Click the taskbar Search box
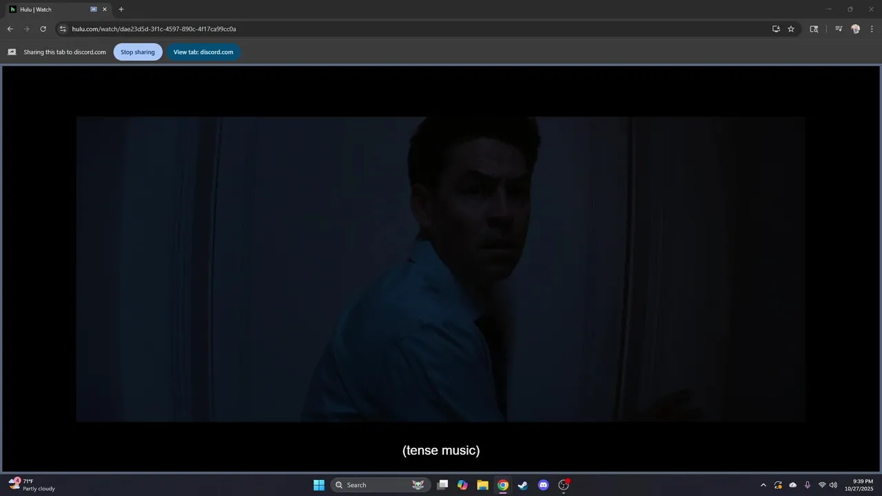882x496 pixels. tap(380, 485)
